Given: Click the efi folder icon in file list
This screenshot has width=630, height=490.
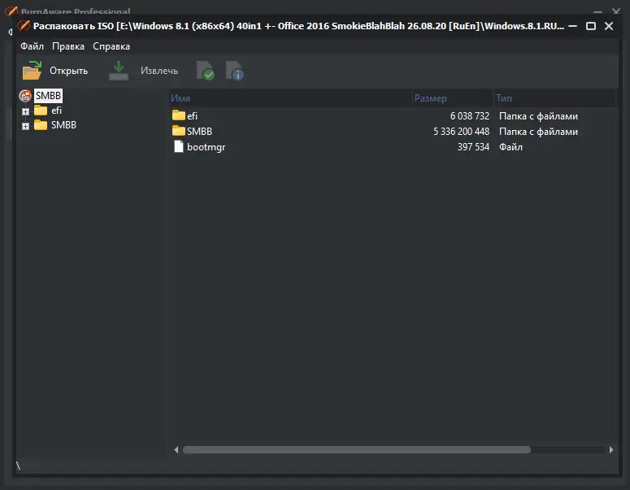Looking at the screenshot, I should click(x=178, y=115).
